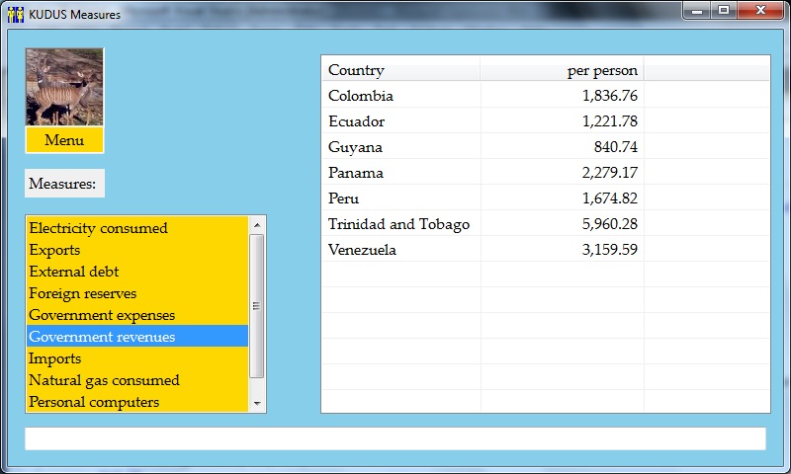Select Natural gas consumed measure
The width and height of the screenshot is (791, 474).
(x=104, y=380)
